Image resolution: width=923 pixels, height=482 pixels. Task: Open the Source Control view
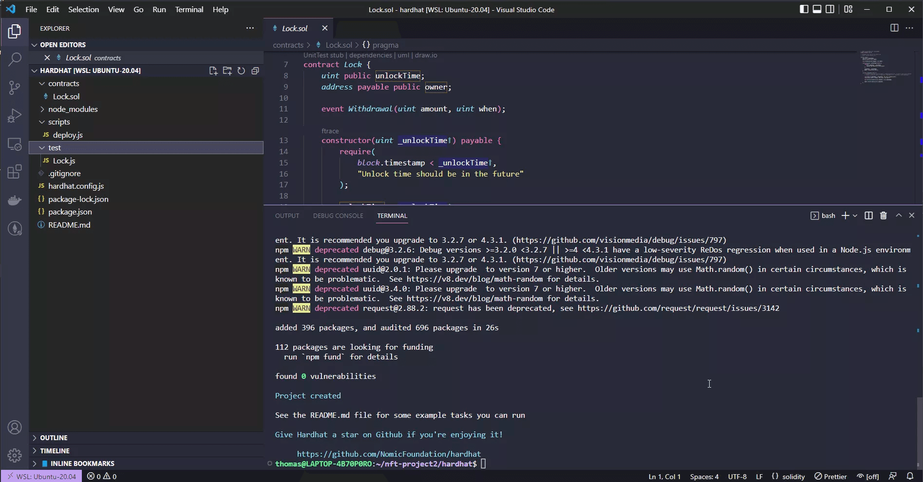click(15, 88)
